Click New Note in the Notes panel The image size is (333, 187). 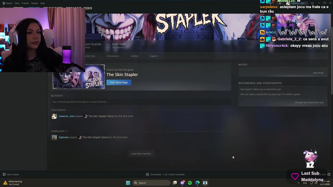(318, 73)
